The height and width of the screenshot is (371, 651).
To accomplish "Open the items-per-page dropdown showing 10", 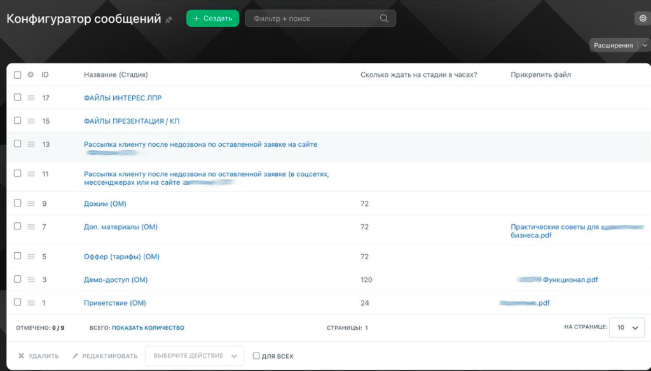I will [627, 328].
